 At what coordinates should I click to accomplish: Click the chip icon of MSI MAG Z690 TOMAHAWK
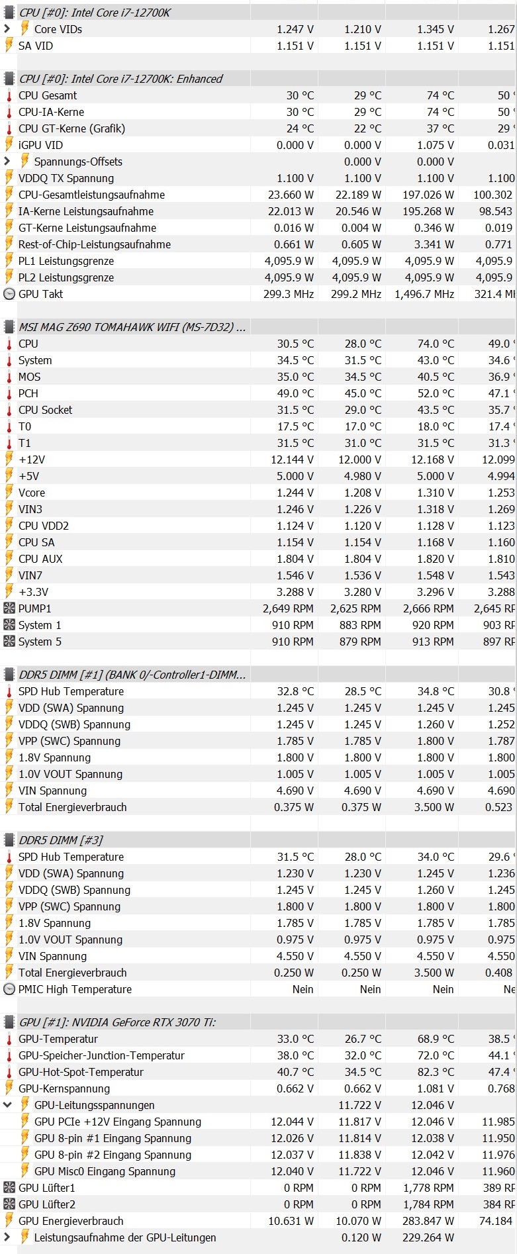click(9, 327)
